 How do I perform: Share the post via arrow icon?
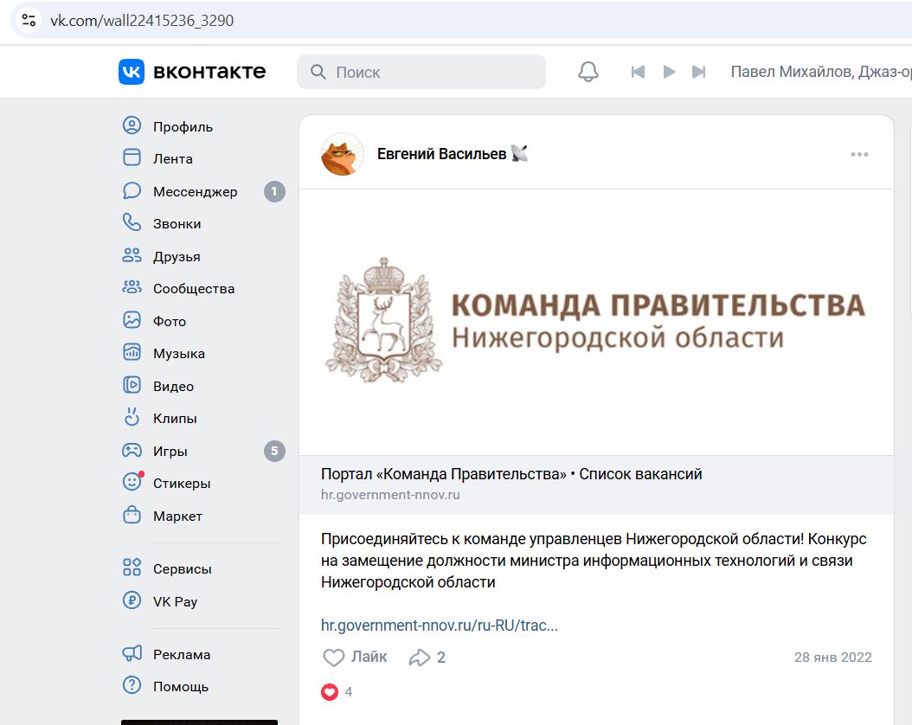(420, 657)
